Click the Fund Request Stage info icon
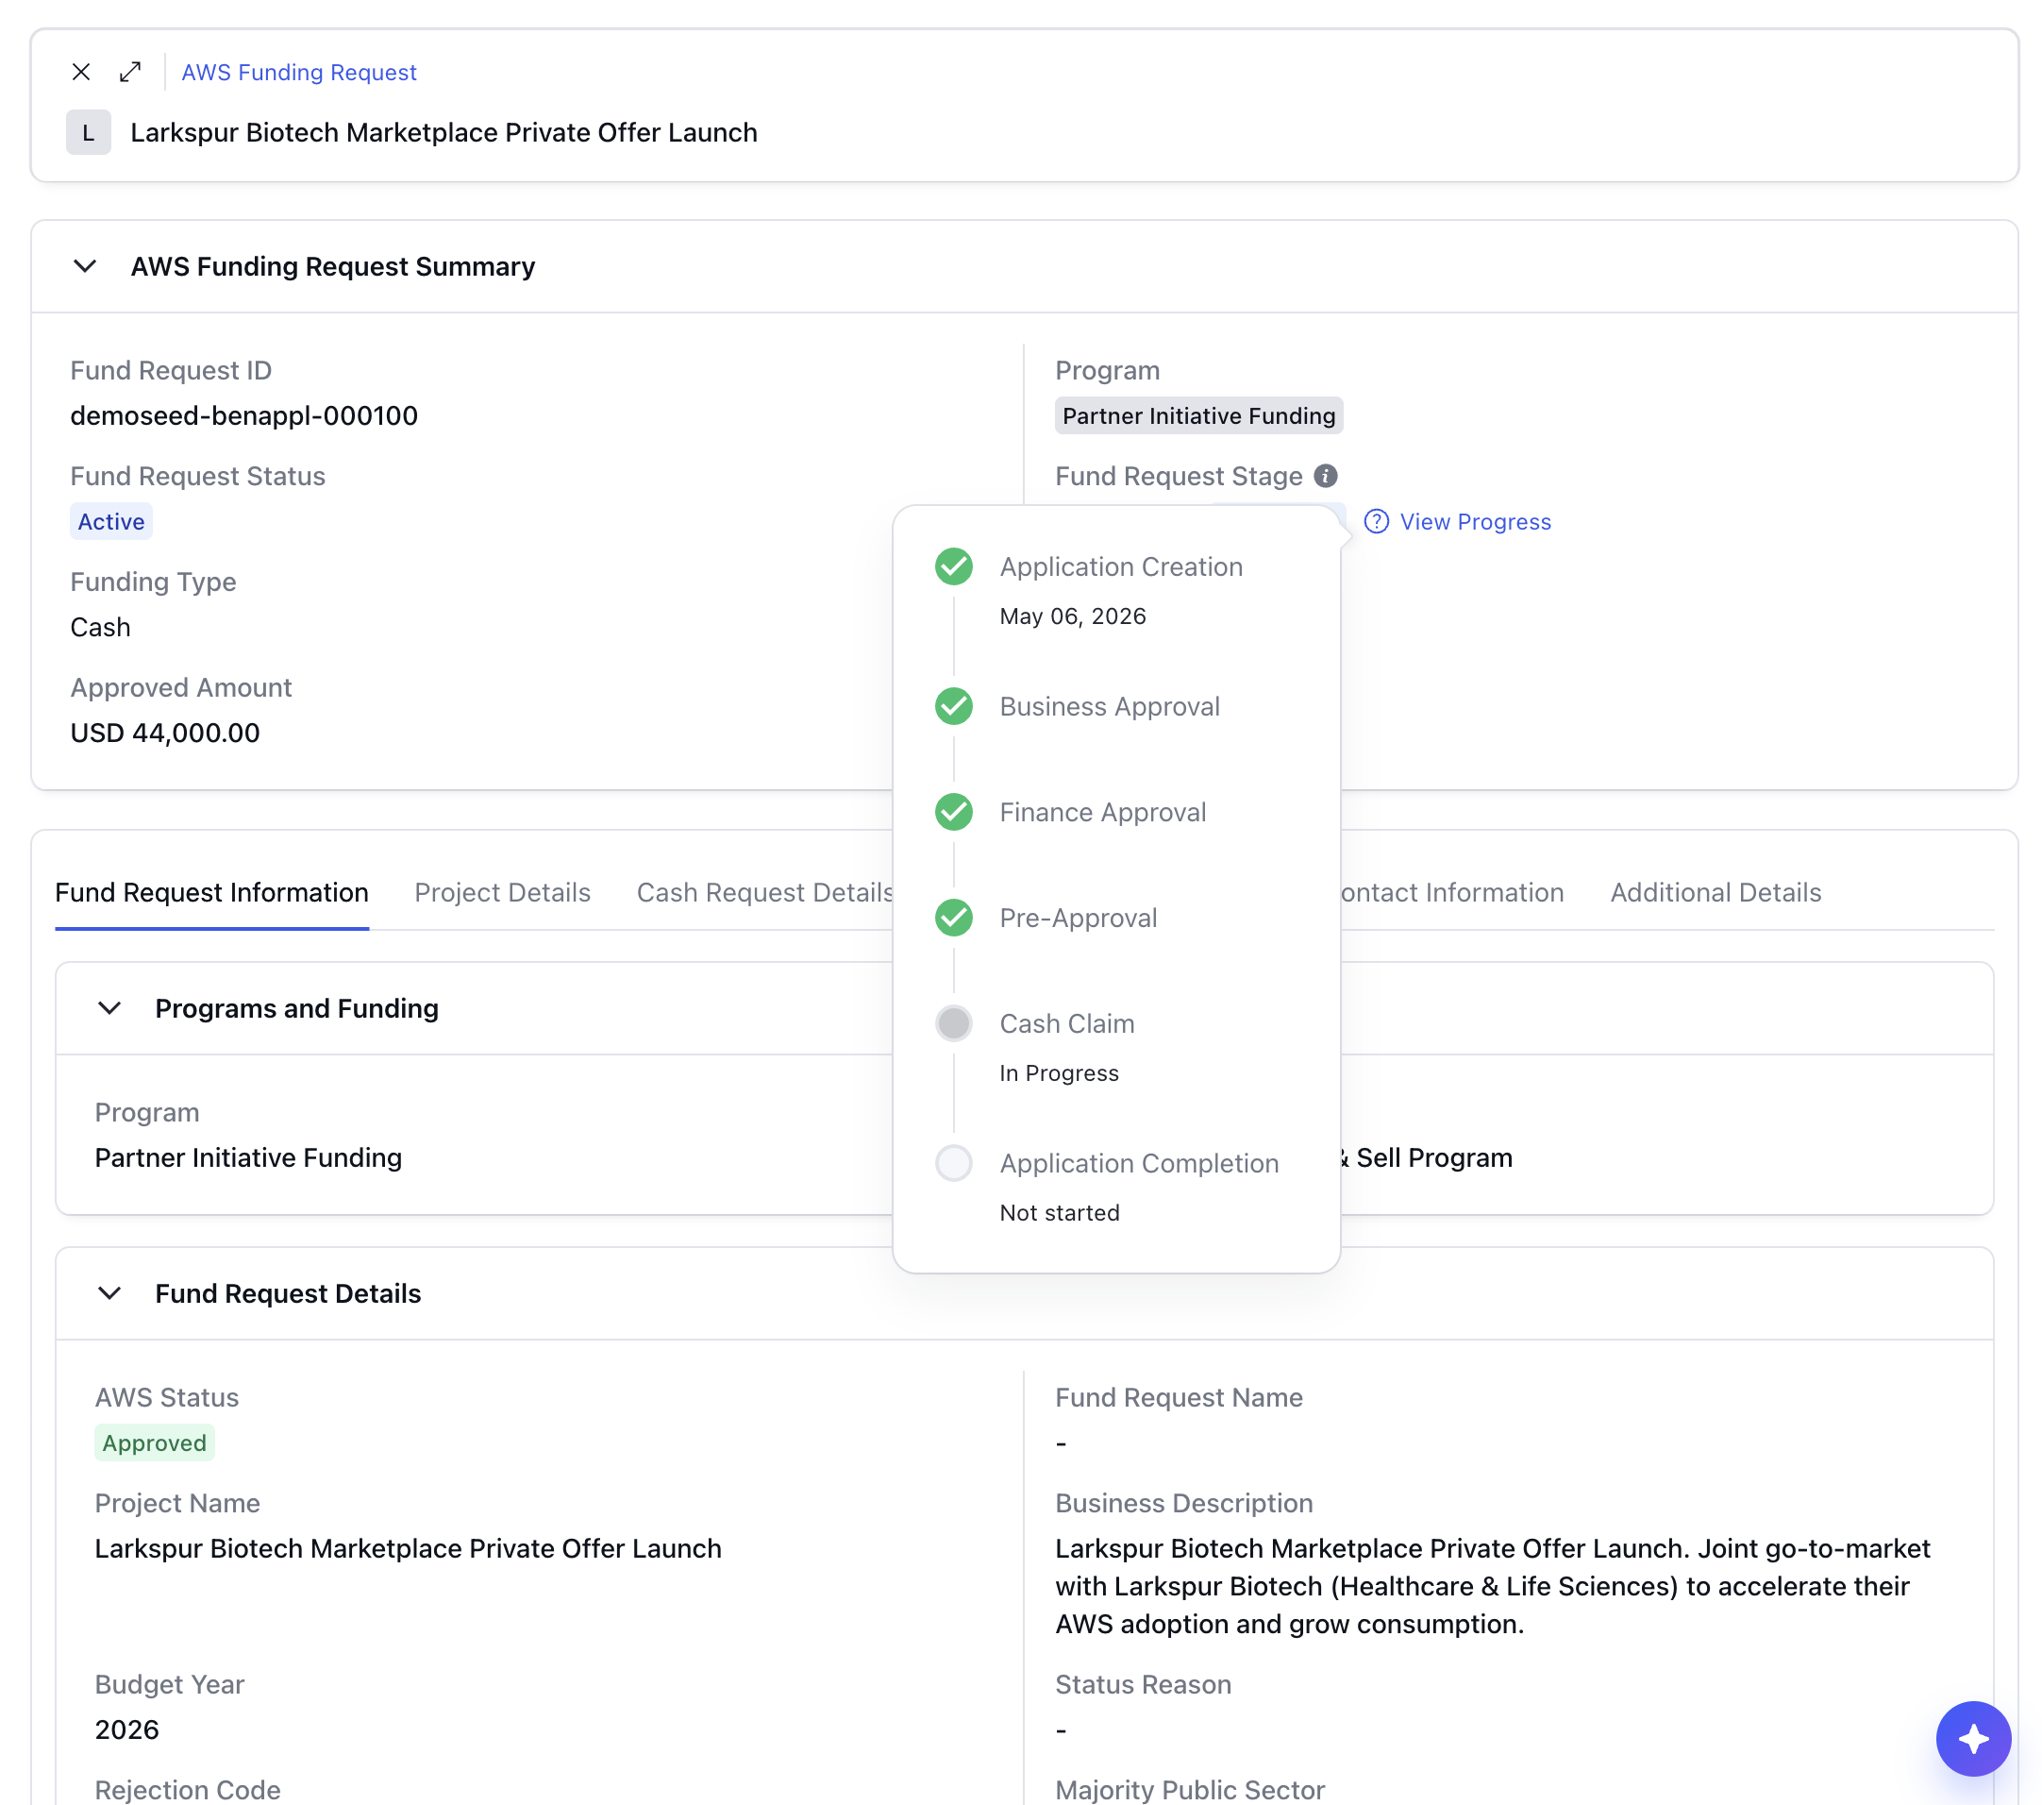This screenshot has height=1805, width=2042. coord(1326,476)
